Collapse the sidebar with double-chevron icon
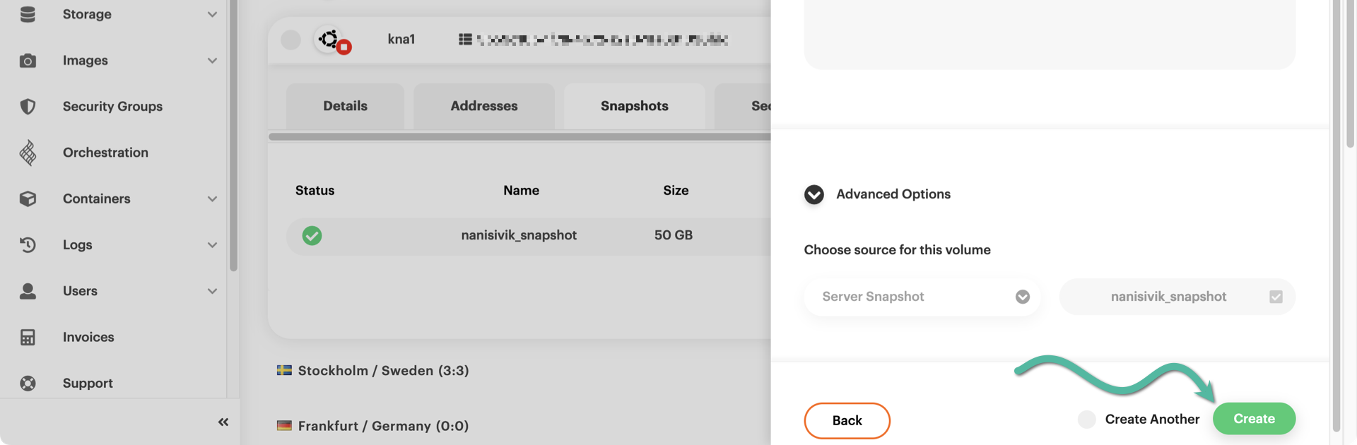The height and width of the screenshot is (445, 1357). [x=223, y=422]
